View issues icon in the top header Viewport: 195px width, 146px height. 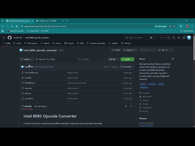tap(168, 38)
